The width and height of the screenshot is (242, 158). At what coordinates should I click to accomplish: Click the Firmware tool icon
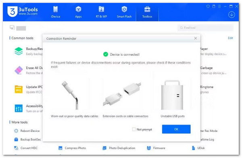(149, 148)
